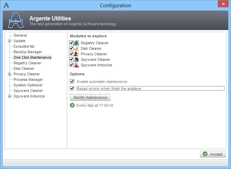Image resolution: width=231 pixels, height=169 pixels.
Task: Open the Excluded list settings
Action: pyautogui.click(x=24, y=46)
